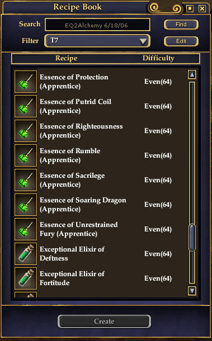Click the filter dropdown arrow

pyautogui.click(x=143, y=41)
